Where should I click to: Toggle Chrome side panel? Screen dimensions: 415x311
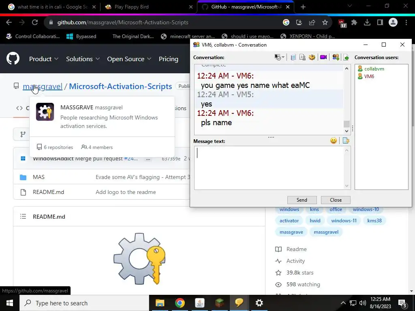[380, 23]
